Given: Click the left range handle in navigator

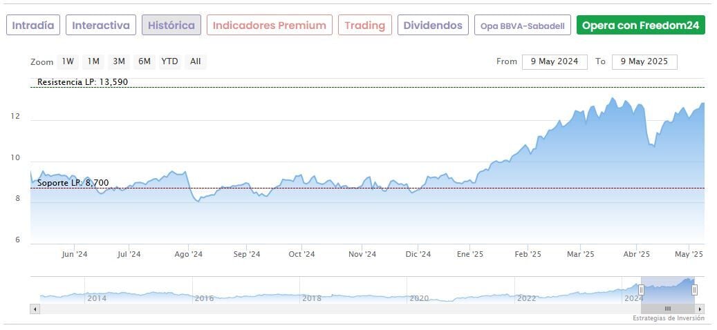Looking at the screenshot, I should pos(641,290).
